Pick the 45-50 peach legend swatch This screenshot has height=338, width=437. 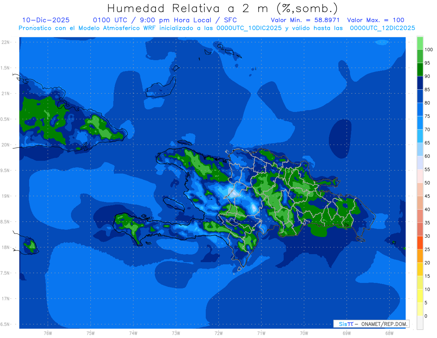coord(420,189)
